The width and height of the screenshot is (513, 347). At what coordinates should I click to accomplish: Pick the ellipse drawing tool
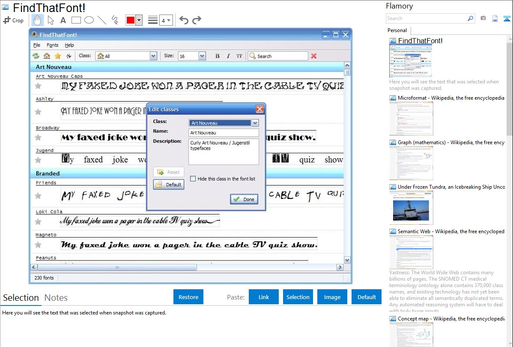(89, 20)
